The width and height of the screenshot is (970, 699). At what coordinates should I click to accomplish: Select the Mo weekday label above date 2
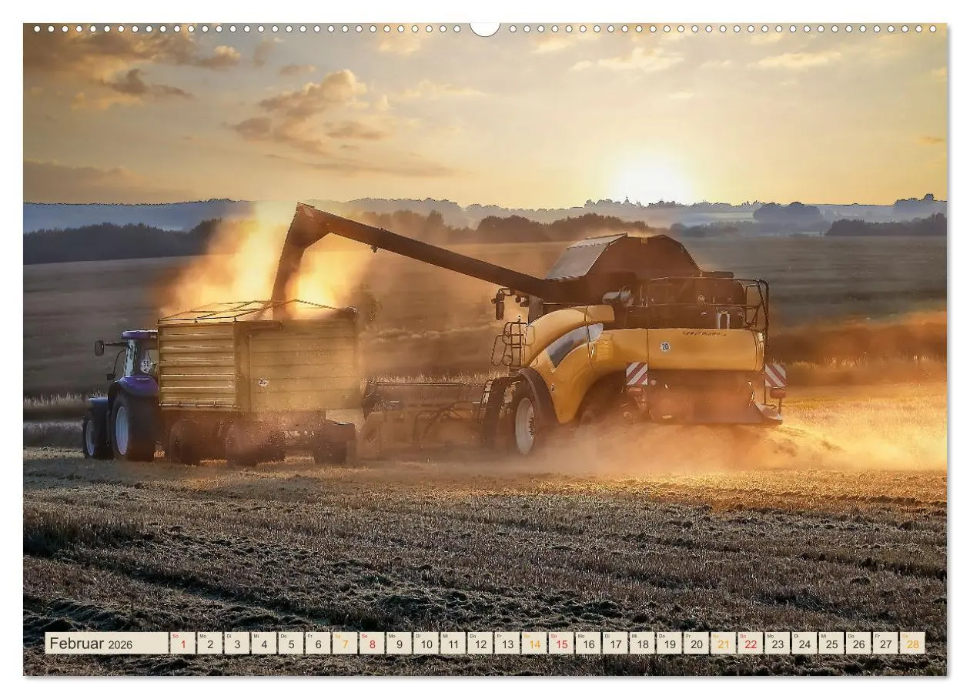click(x=204, y=637)
